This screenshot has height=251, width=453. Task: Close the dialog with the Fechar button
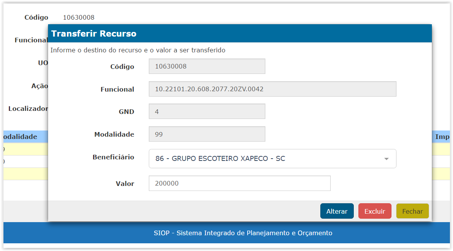(412, 211)
